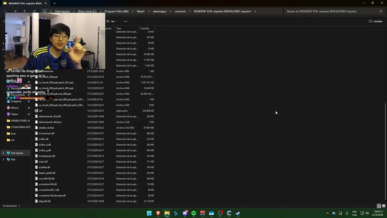Open the GRABACIONES folder in sidebar

pos(19,121)
